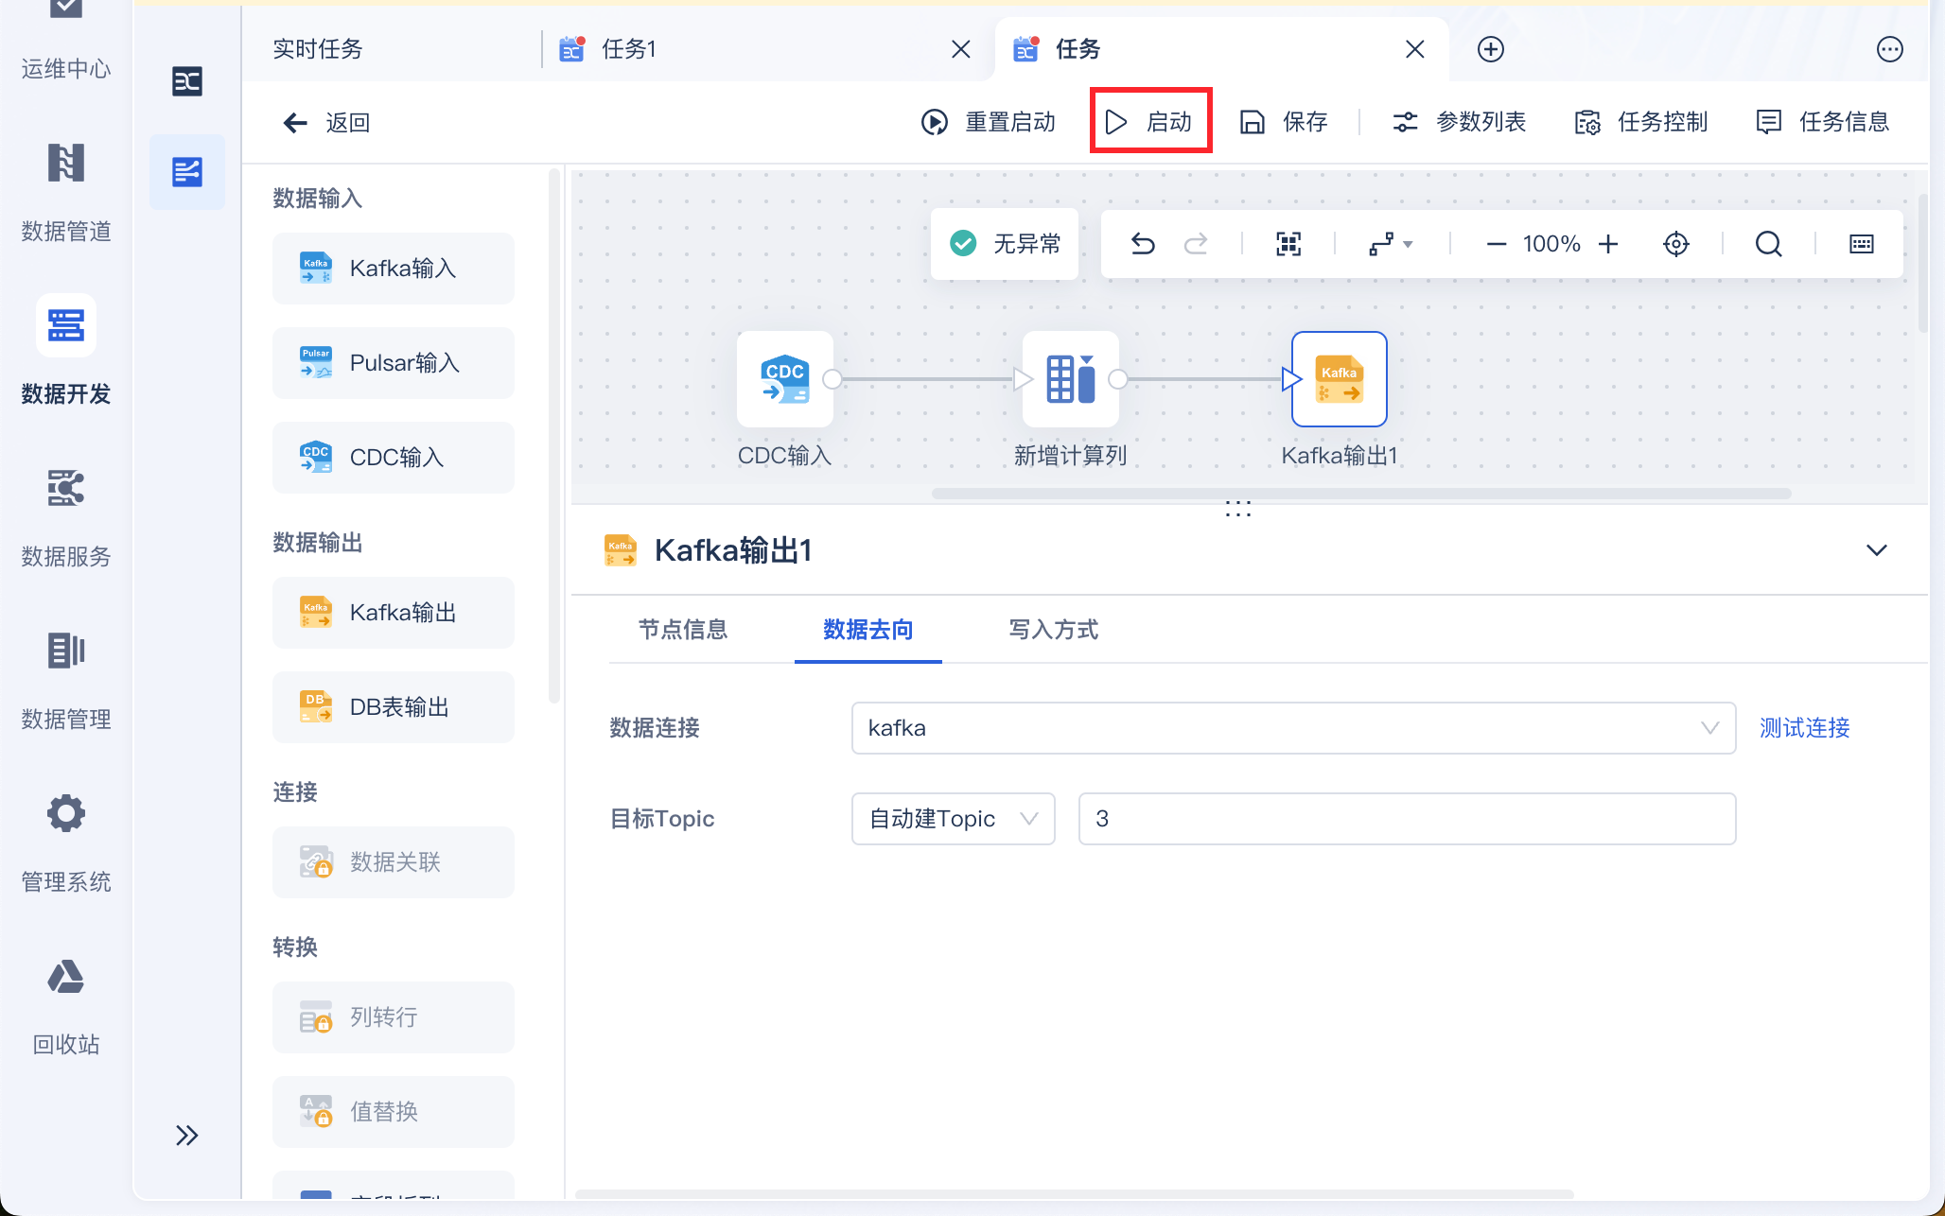Zoom out with the minus icon
The image size is (1945, 1216).
[1496, 244]
